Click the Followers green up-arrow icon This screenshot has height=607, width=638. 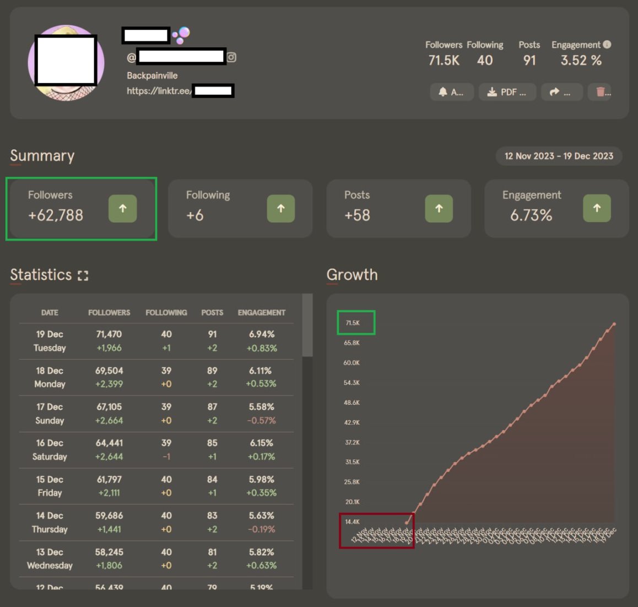(122, 209)
